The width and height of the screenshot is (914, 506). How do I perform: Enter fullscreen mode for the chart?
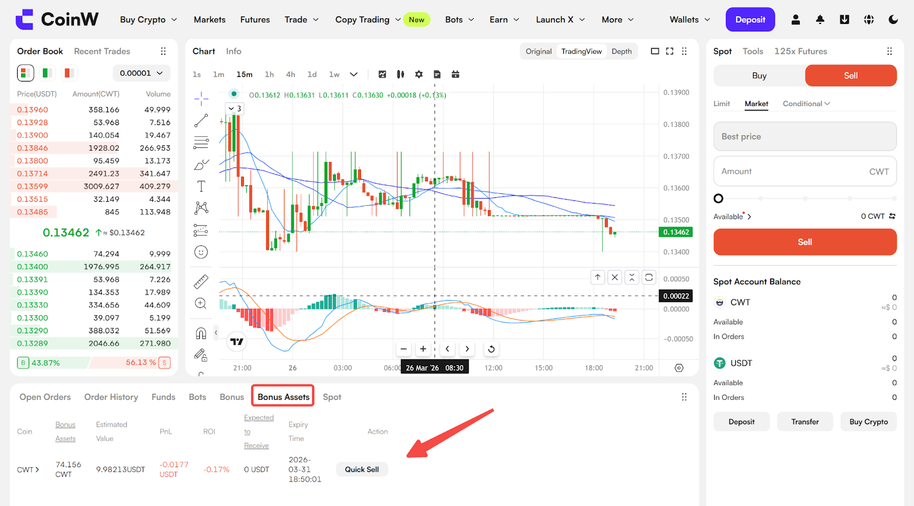670,51
